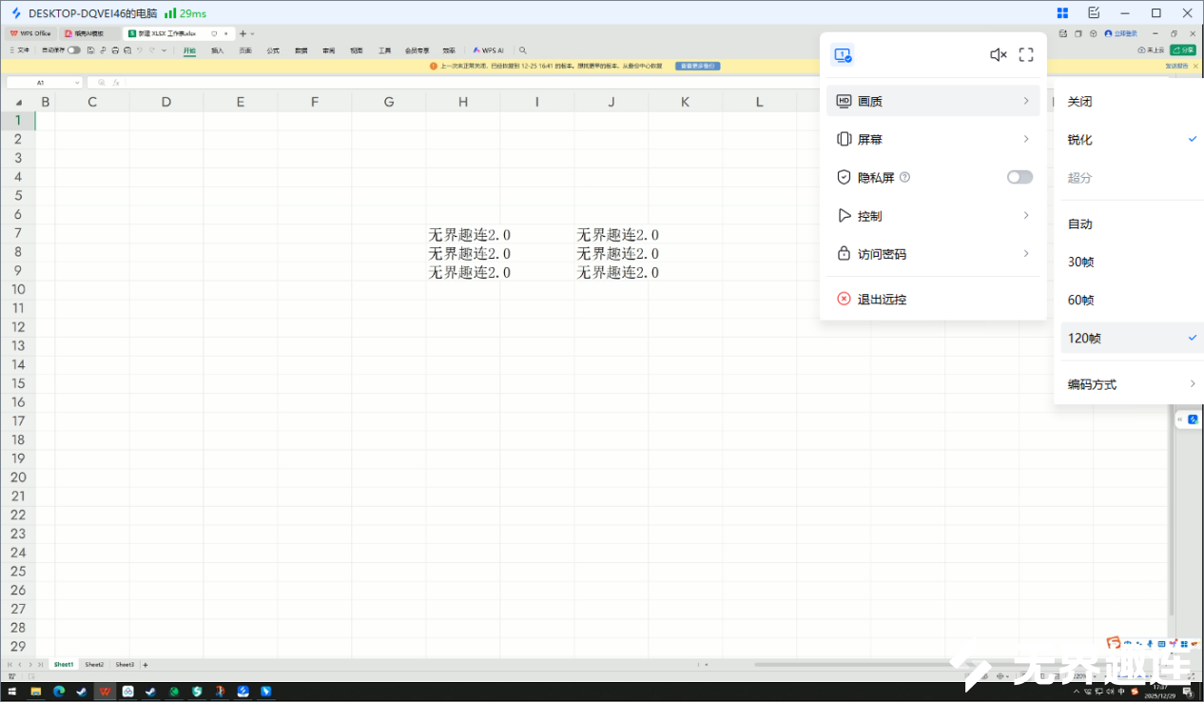The image size is (1204, 702).
Task: Click the search magnifier in the WPS ribbon
Action: tap(522, 49)
